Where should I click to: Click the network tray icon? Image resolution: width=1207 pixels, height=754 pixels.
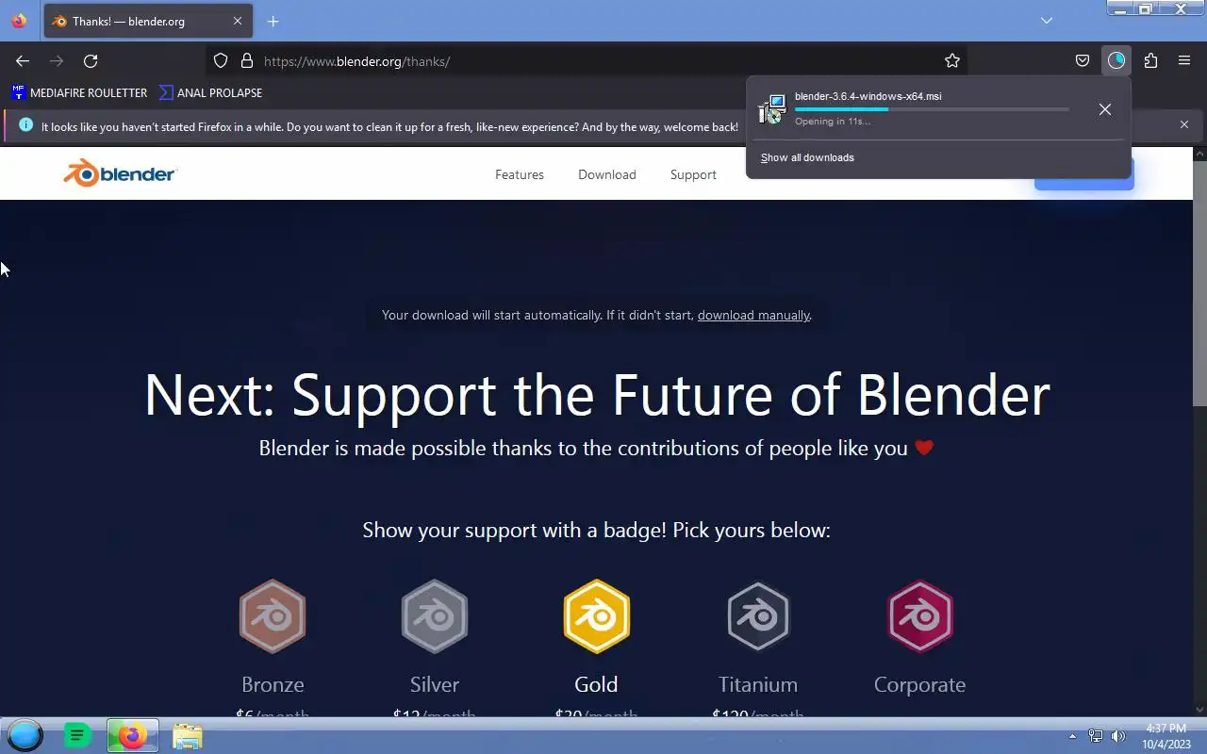coord(1096,736)
